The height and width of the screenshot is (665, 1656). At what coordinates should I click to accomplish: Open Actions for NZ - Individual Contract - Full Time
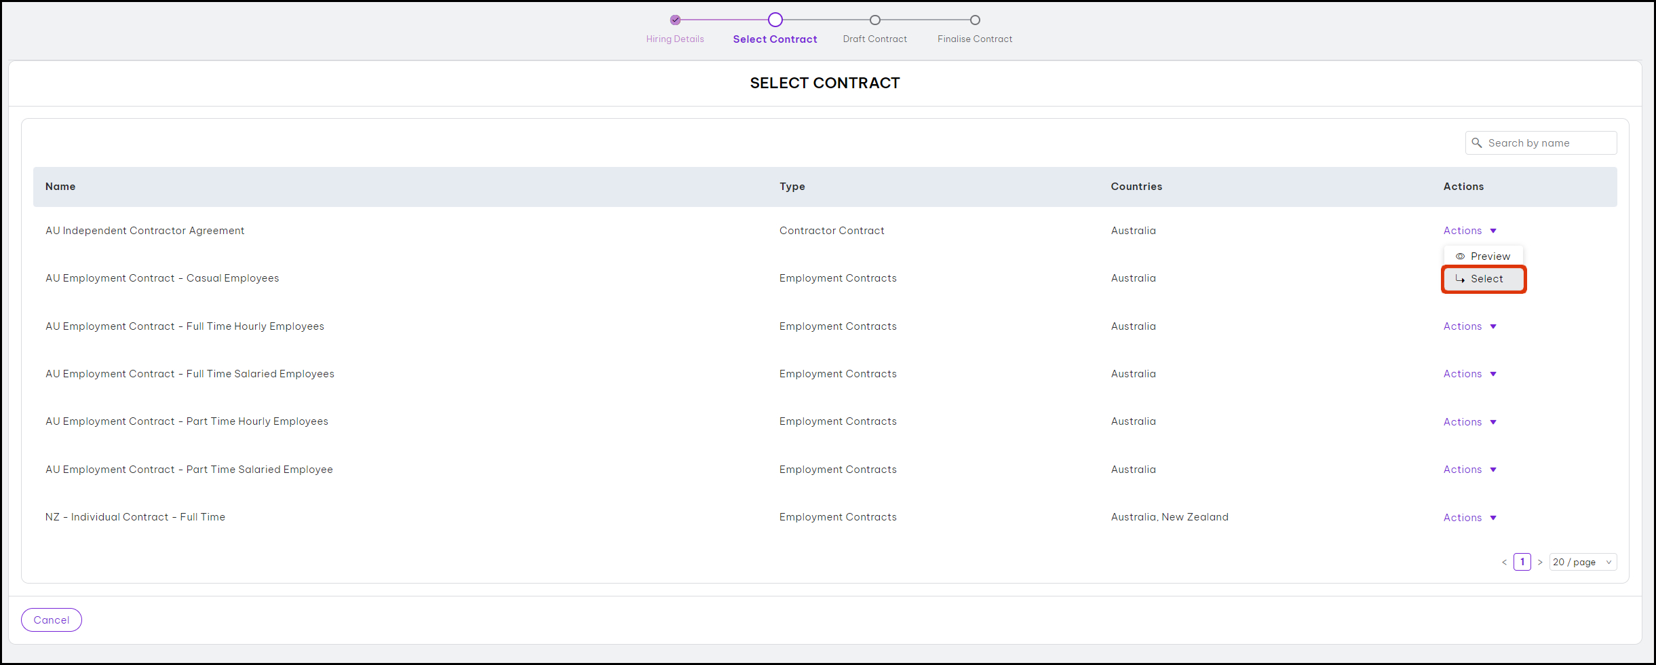click(1469, 517)
